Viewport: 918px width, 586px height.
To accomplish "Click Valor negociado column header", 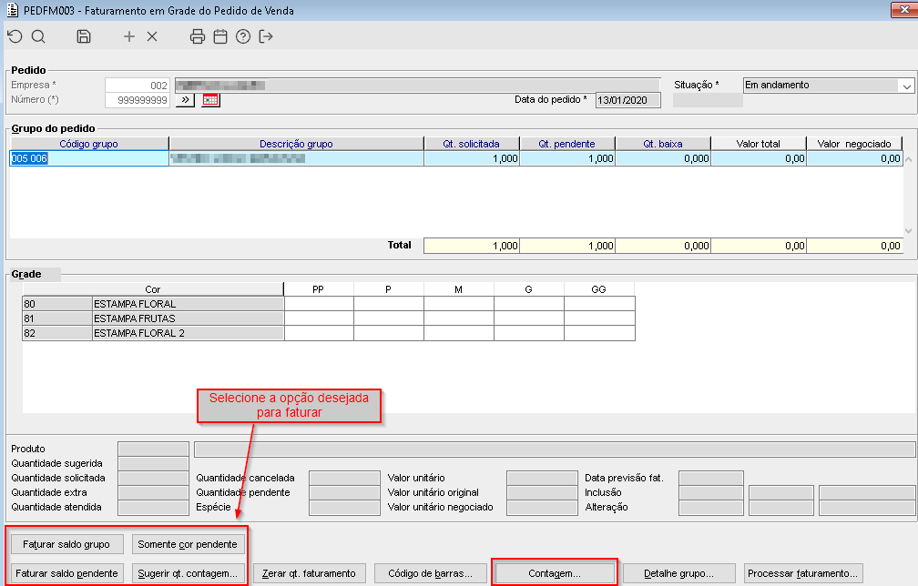I will pyautogui.click(x=854, y=144).
